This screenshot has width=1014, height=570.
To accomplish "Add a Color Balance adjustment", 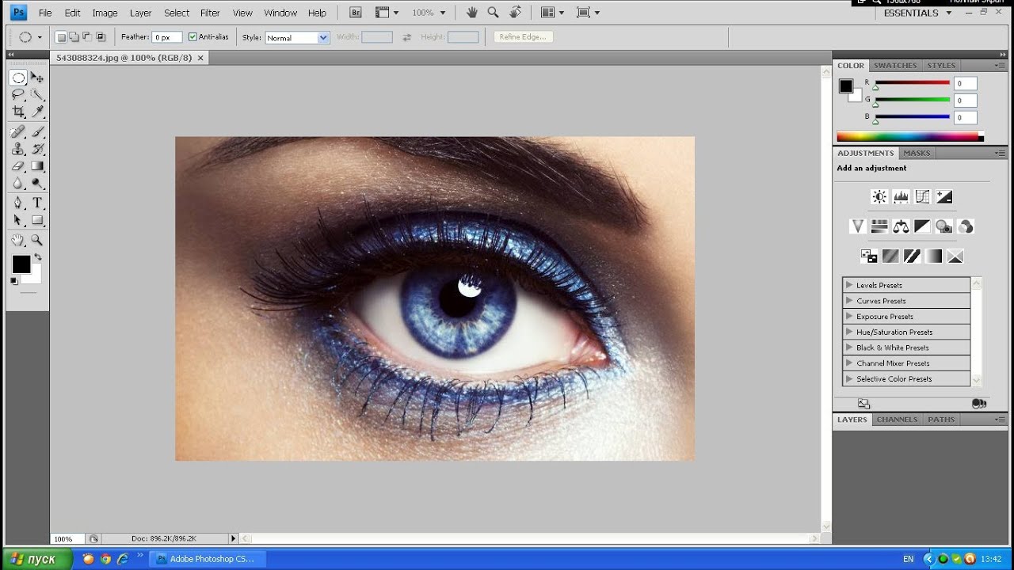I will pos(901,227).
